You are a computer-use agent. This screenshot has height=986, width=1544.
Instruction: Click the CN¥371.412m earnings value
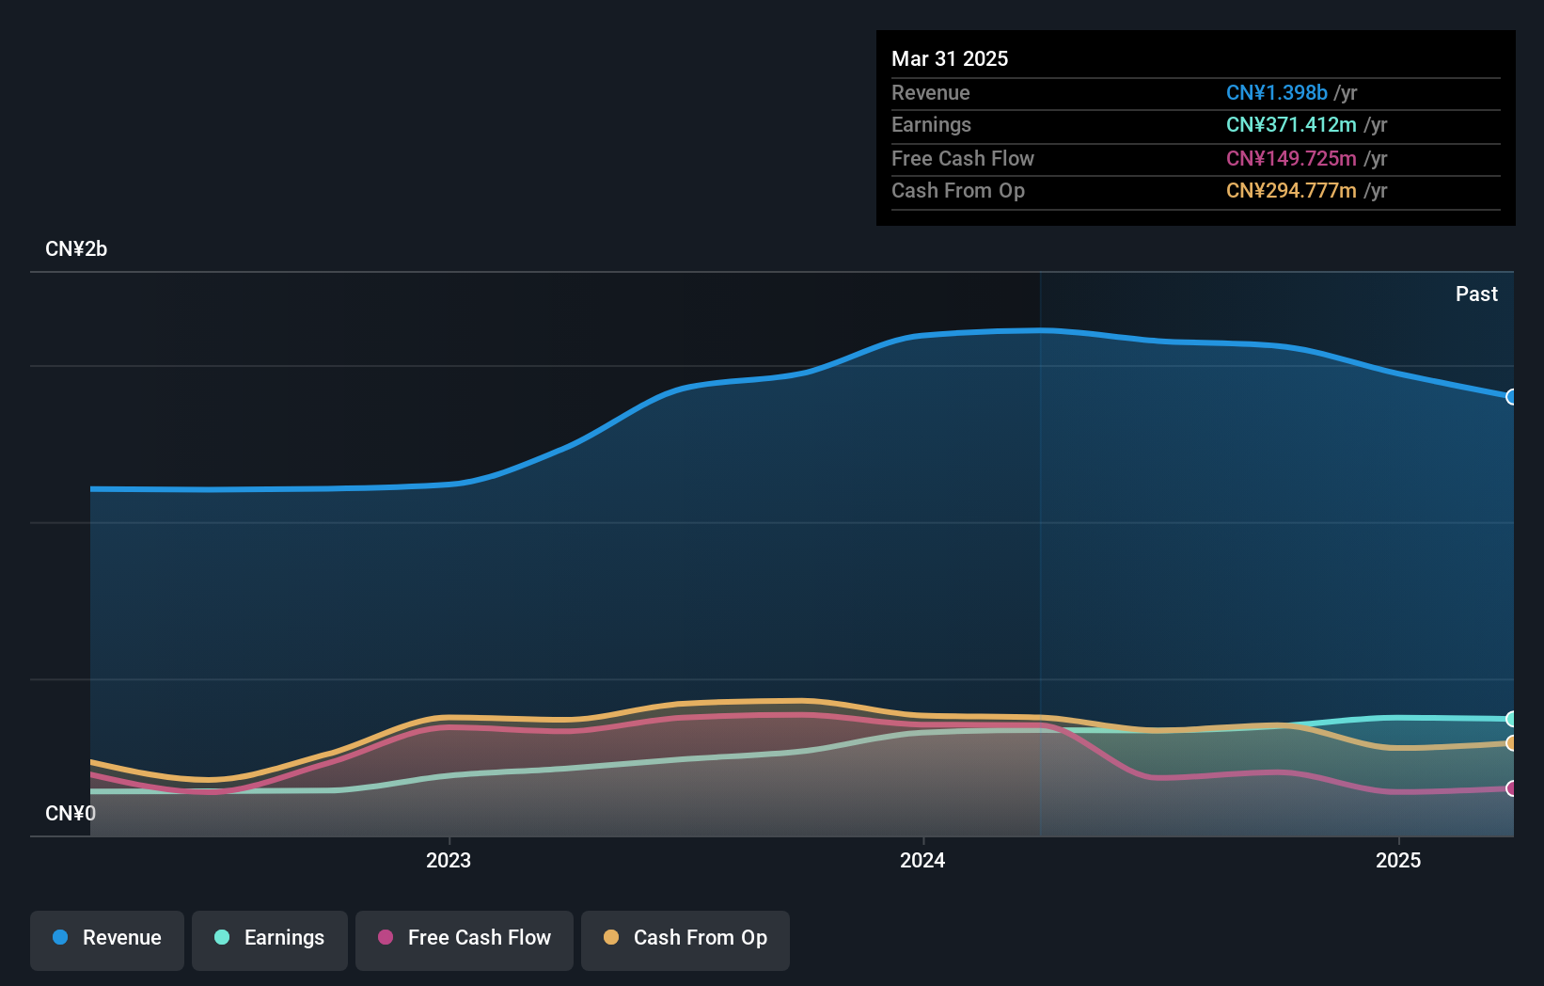click(x=1291, y=124)
